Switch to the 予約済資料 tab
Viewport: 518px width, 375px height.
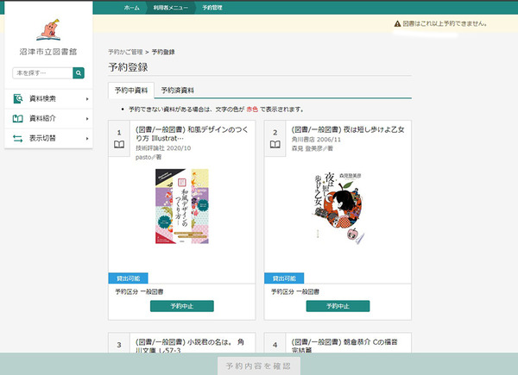tap(177, 91)
